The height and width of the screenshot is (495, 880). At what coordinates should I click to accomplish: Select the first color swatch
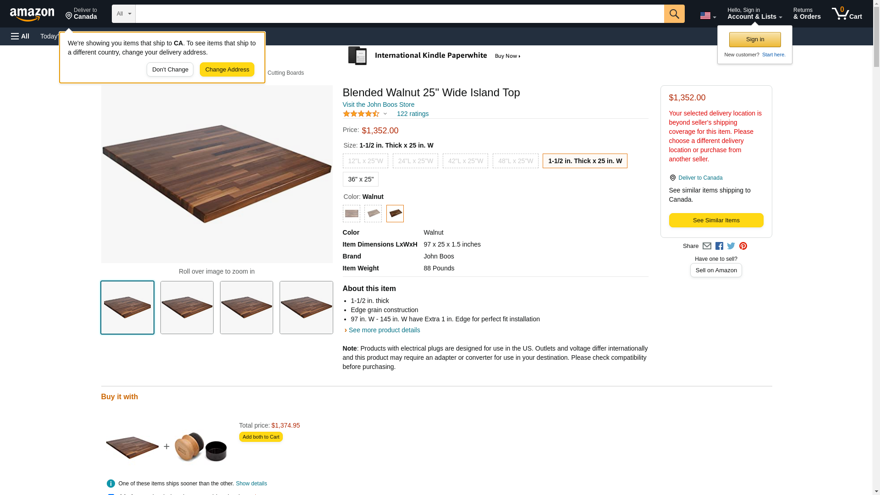[x=351, y=214]
